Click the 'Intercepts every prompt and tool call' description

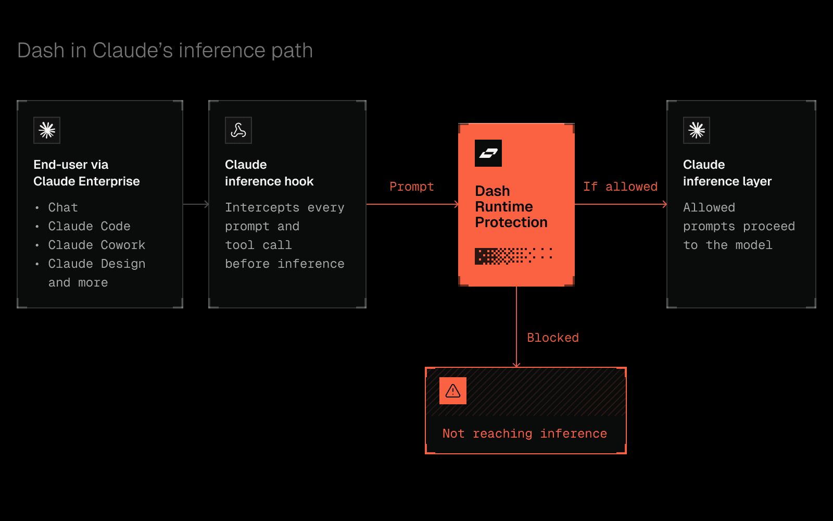[x=285, y=235]
